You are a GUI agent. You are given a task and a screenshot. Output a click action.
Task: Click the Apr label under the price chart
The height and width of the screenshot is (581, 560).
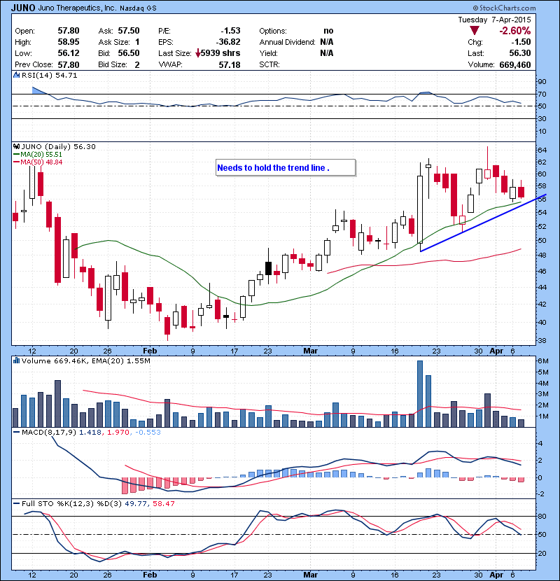496,351
